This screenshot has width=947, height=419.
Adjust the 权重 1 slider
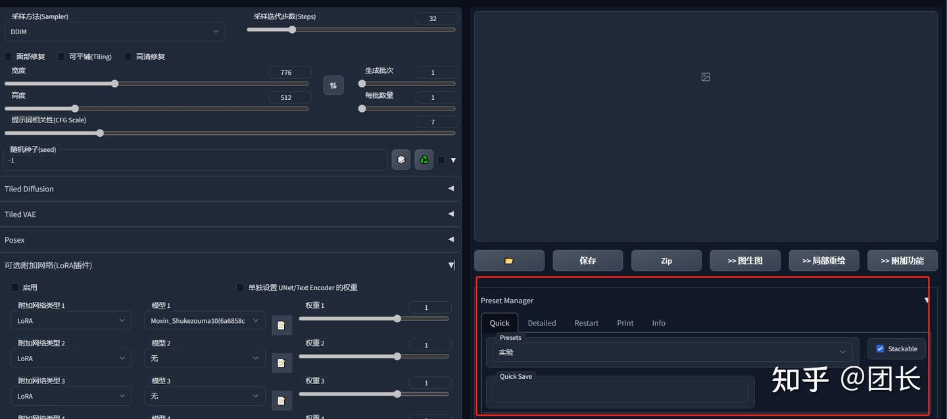pos(374,318)
